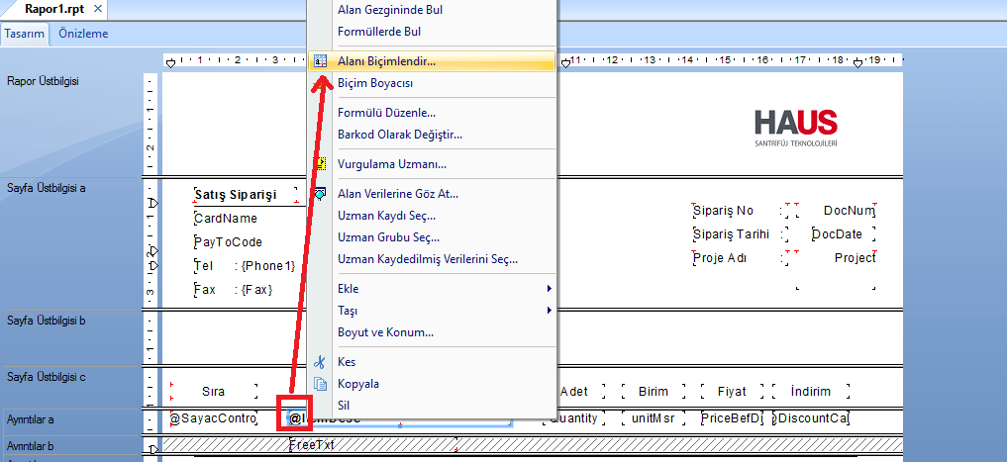This screenshot has height=462, width=1007.
Task: Switch to the Önizleme tab
Action: coord(83,34)
